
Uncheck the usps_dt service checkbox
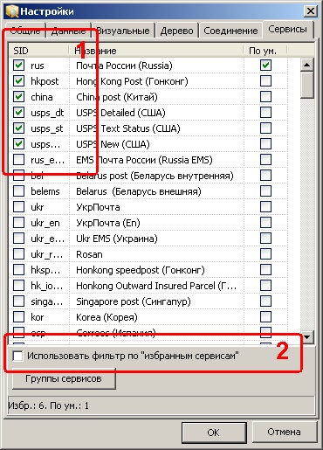[19, 112]
